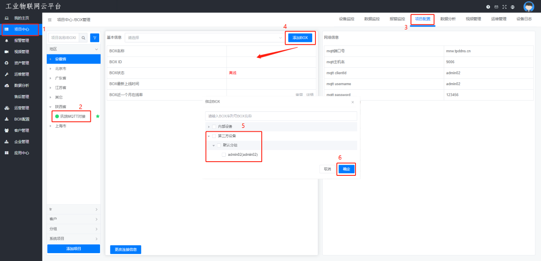The width and height of the screenshot is (541, 261).
Task: Open the 请选择 BOX dropdown
Action: [x=205, y=38]
